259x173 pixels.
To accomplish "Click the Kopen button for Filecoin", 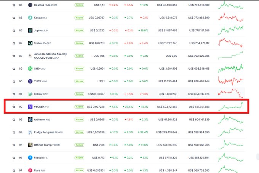I will [79, 158].
